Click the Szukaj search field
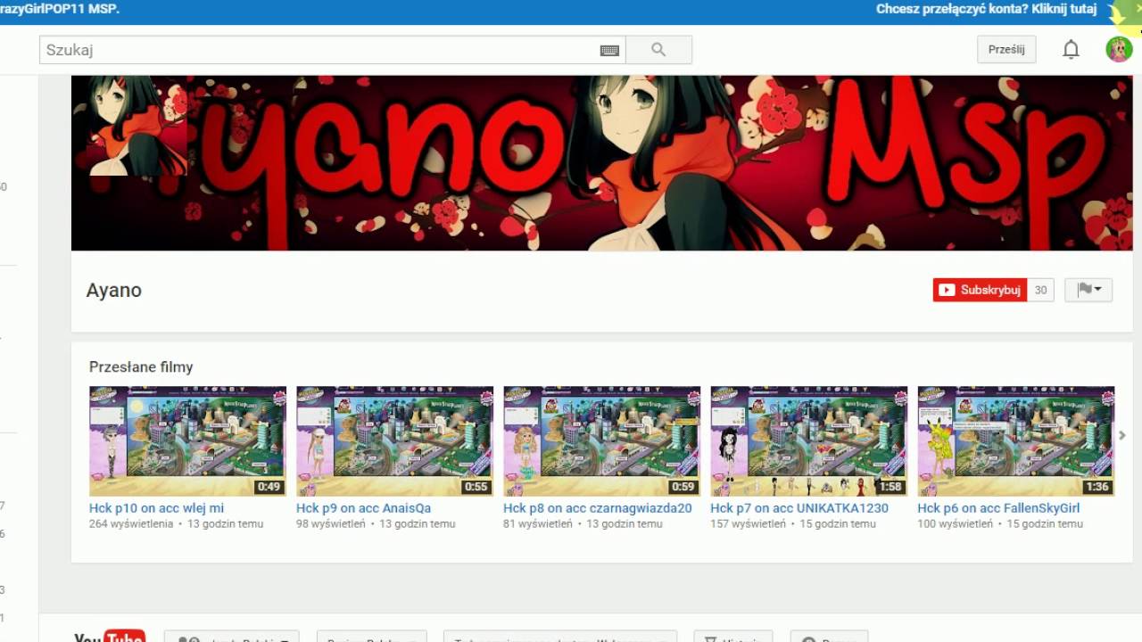This screenshot has height=642, width=1142. pyautogui.click(x=333, y=50)
